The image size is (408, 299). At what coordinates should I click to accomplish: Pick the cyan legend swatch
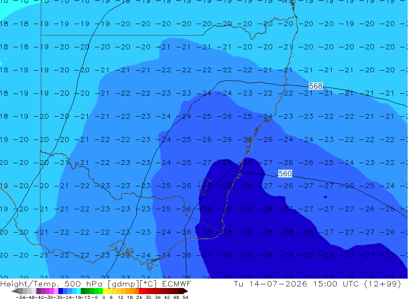click(x=79, y=291)
